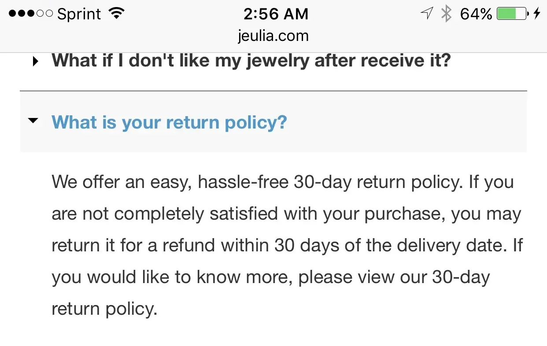Tap the Bluetooth status icon
Screen dimensions: 547x346
pos(447,14)
